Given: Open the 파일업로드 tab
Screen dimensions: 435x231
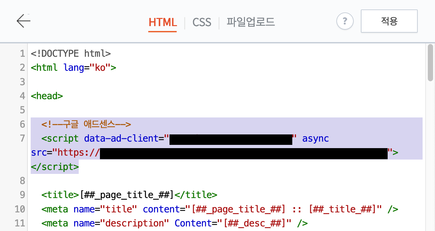Looking at the screenshot, I should click(x=250, y=22).
